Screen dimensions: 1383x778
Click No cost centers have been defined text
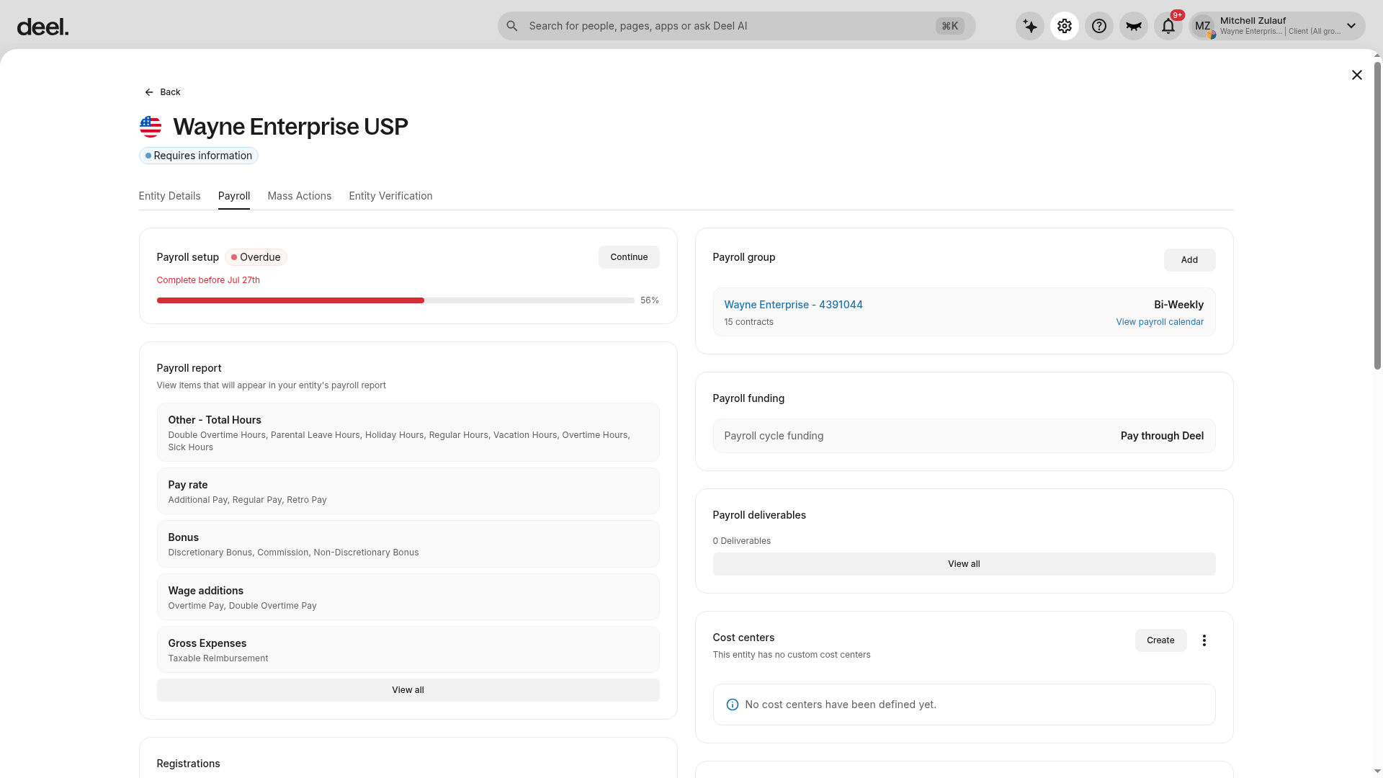pos(841,705)
